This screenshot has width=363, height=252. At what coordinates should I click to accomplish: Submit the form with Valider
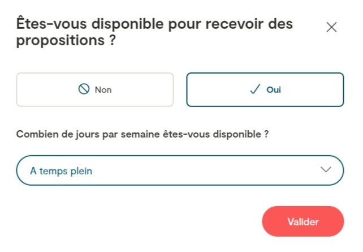tap(302, 221)
